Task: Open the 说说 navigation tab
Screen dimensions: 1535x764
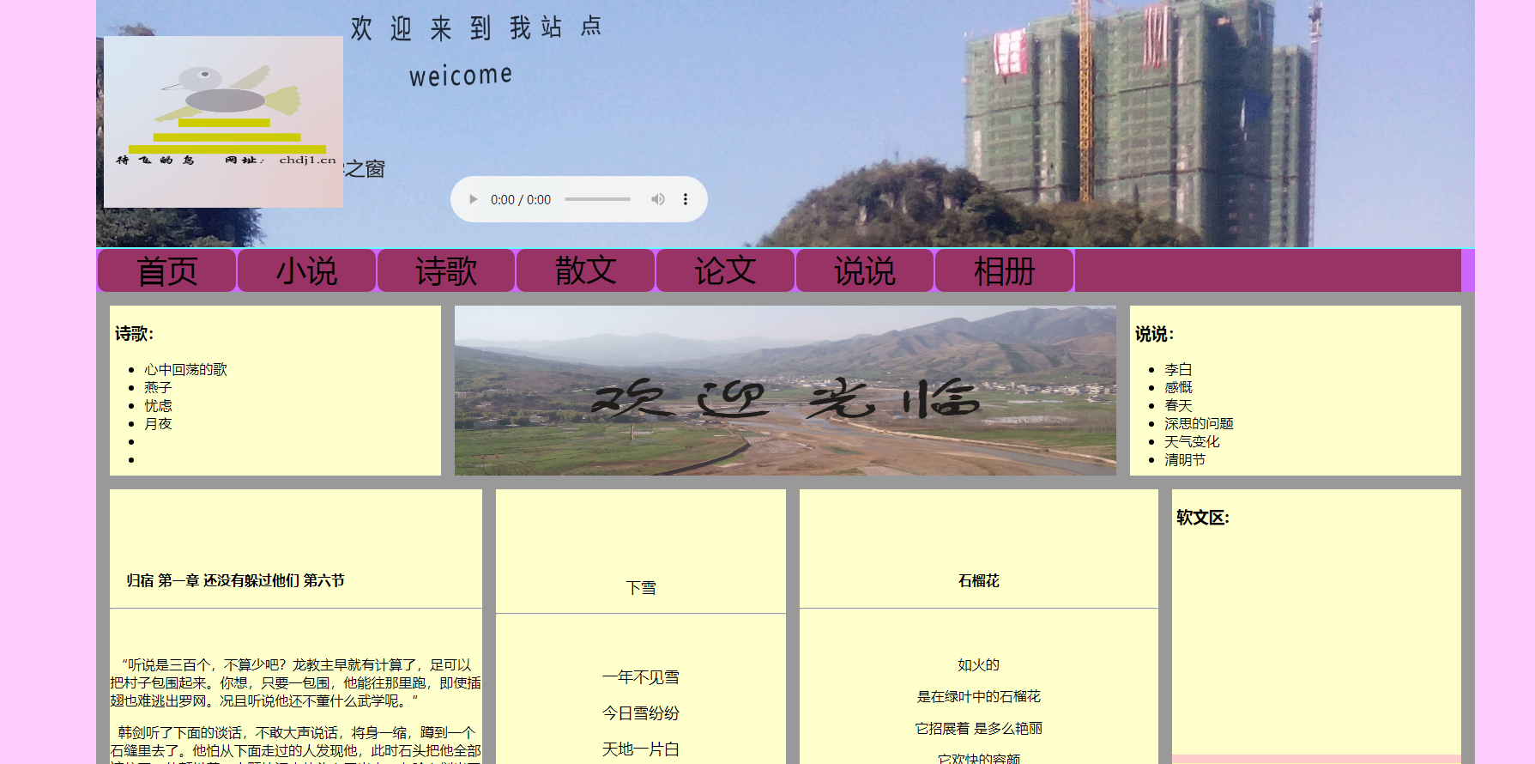Action: tap(865, 271)
